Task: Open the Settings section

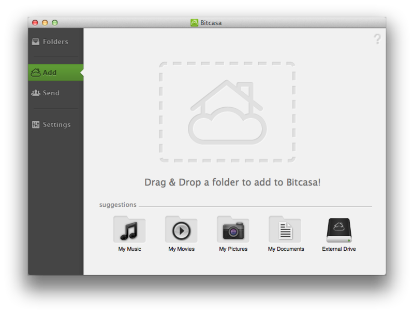Action: click(56, 125)
